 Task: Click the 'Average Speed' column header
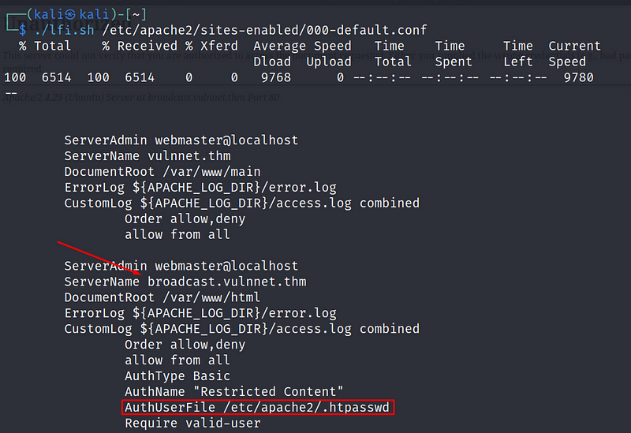302,46
